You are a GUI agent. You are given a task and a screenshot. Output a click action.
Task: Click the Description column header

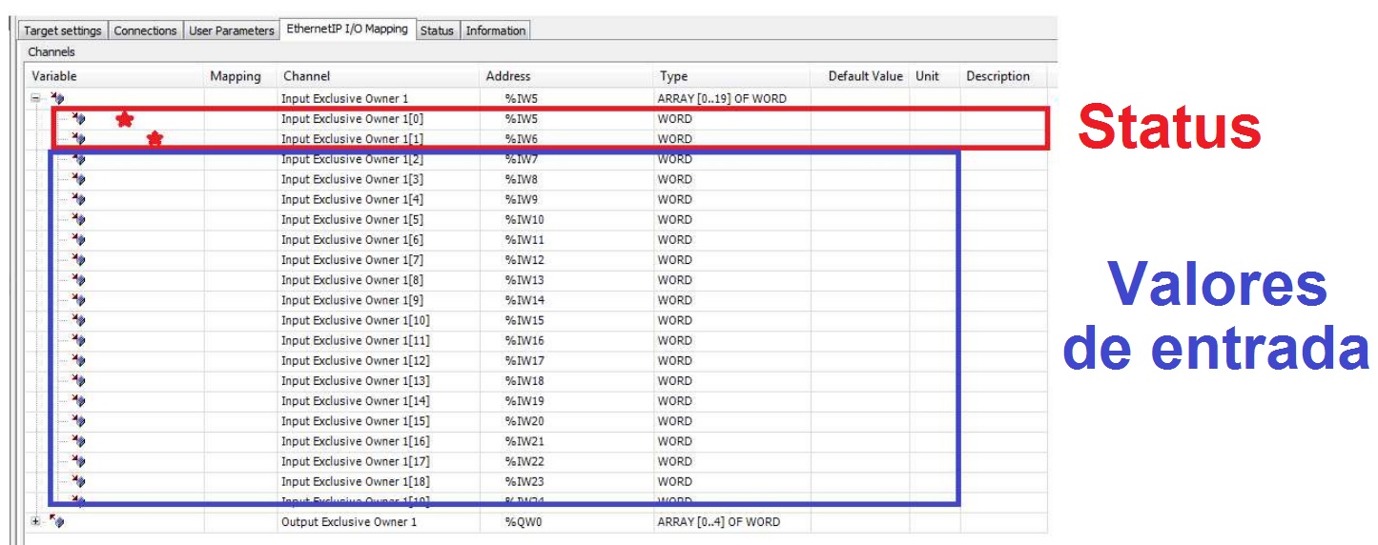click(1002, 76)
